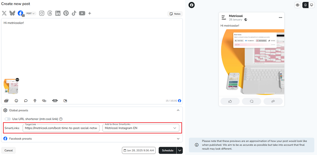The width and height of the screenshot is (317, 155).
Task: Toggle the URL shortener switch
Action: 8,119
